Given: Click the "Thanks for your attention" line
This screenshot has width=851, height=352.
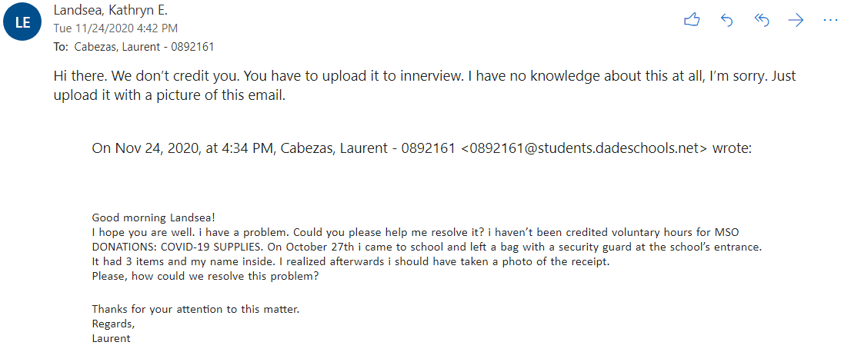Looking at the screenshot, I should (x=195, y=309).
